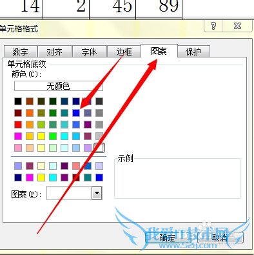Select the sky blue swatch in the fourth row
This screenshot has height=255, width=254.
point(76,136)
